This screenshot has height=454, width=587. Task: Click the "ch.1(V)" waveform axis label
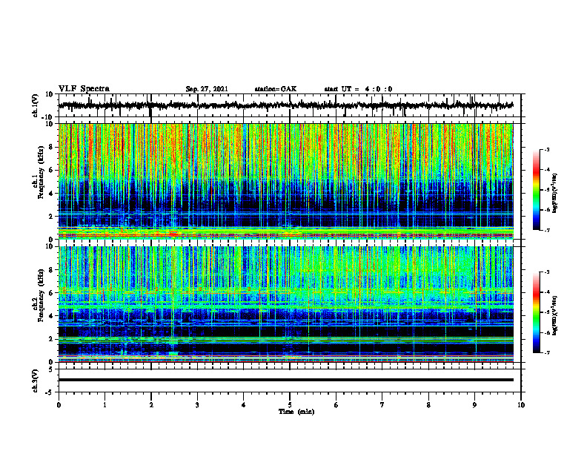point(36,105)
